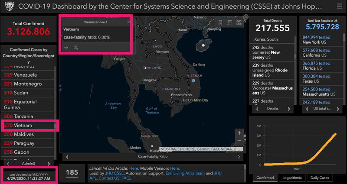
Task: Zoom out of the map with minus
Action: (x=239, y=141)
